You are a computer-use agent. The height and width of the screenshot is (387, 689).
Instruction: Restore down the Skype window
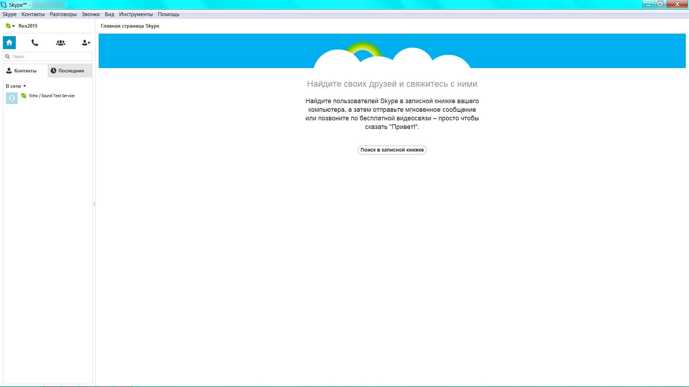660,4
